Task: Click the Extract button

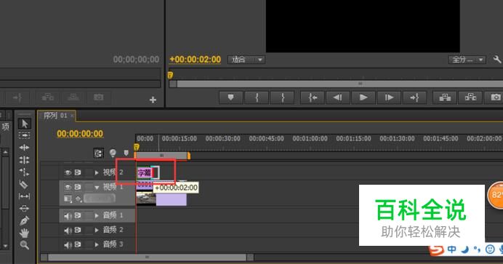Action: click(x=470, y=97)
